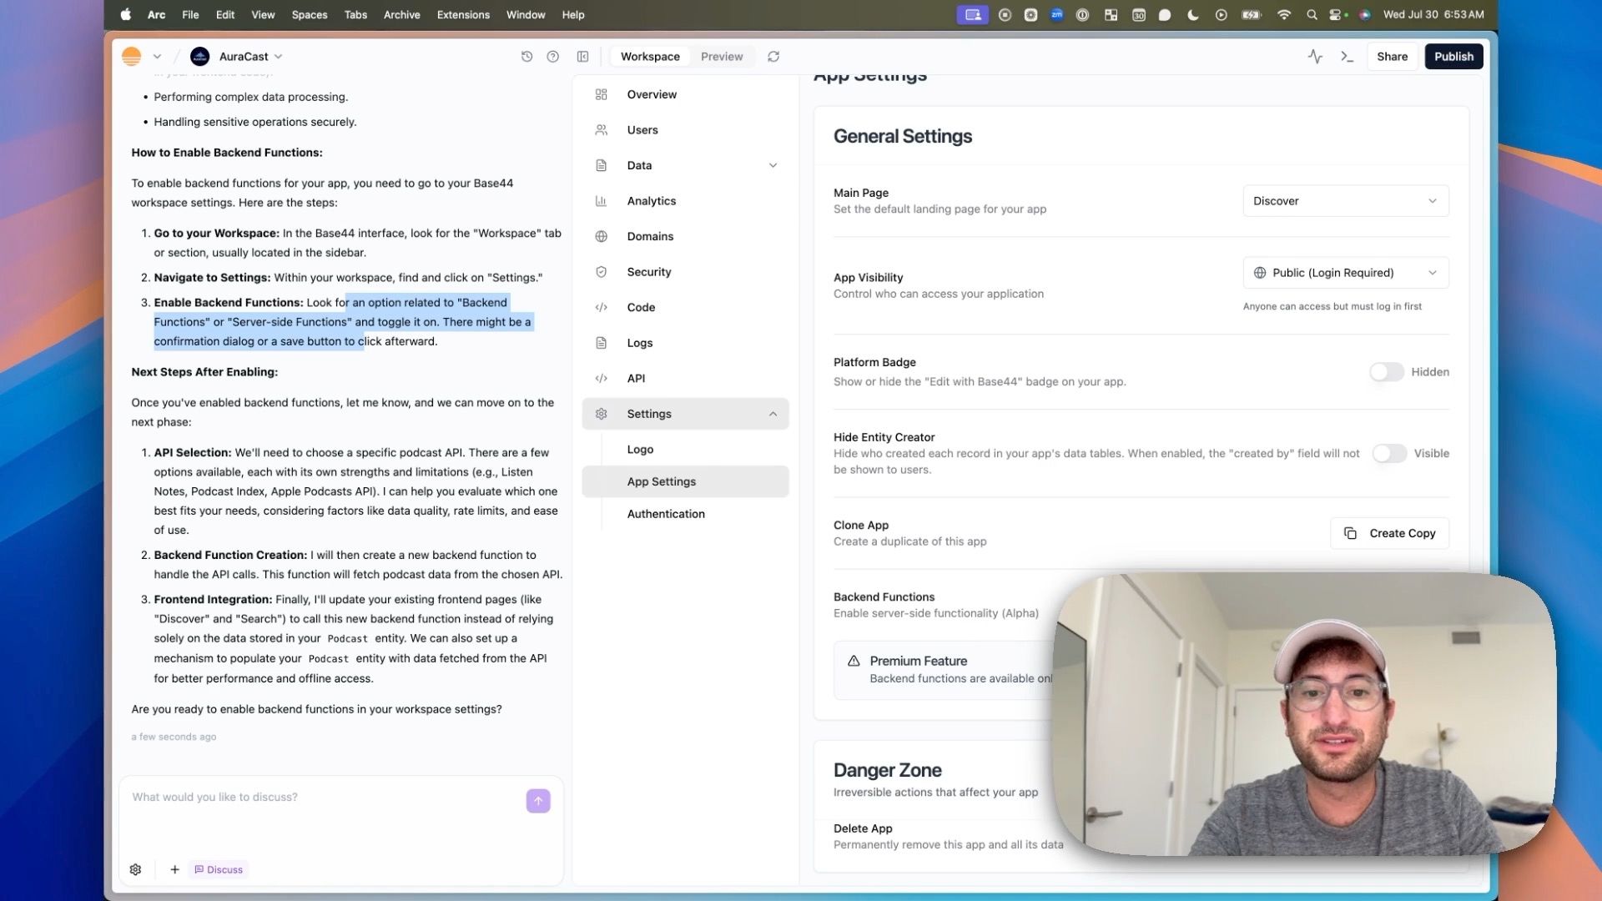This screenshot has width=1602, height=901.
Task: Switch to the Workspace tab
Action: (650, 56)
